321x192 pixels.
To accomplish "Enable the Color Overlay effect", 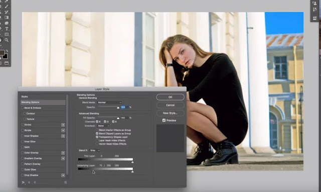I will (x=23, y=153).
